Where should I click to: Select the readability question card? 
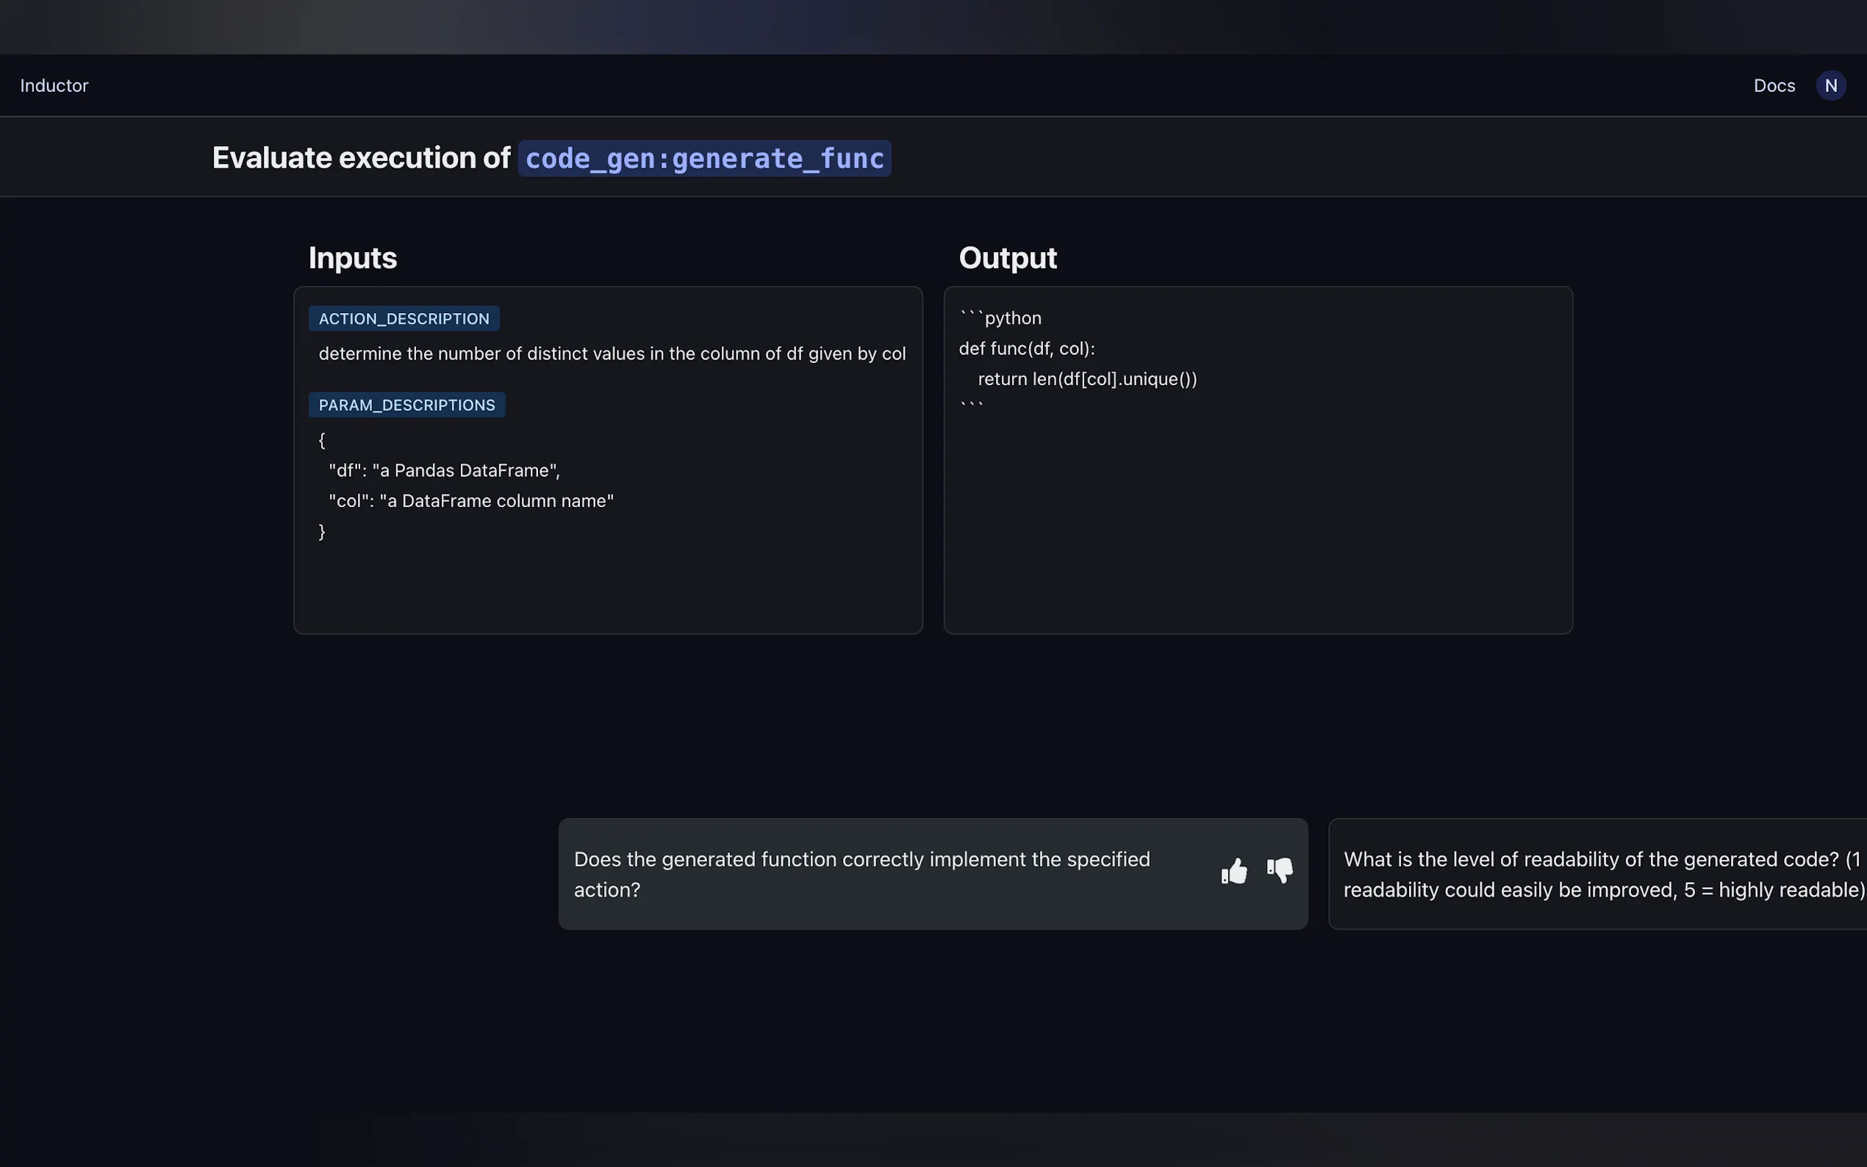1602,874
